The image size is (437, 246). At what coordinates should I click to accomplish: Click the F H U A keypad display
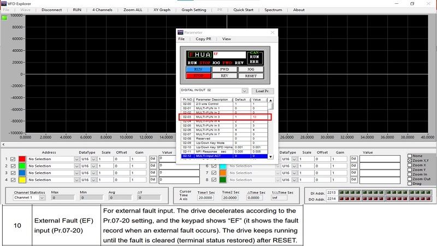199,55
